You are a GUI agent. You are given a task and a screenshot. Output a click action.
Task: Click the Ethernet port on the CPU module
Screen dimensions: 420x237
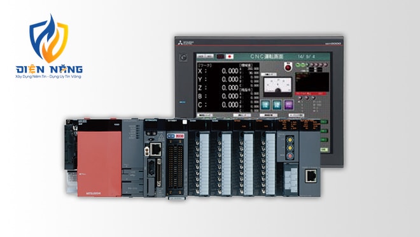(156, 149)
